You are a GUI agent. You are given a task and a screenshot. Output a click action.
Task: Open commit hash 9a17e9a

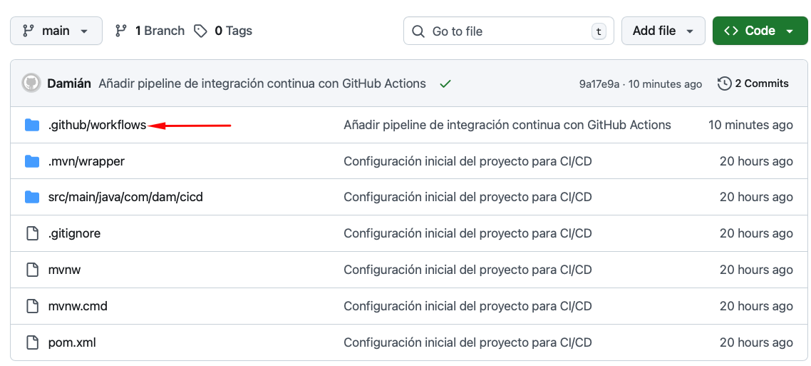coord(599,84)
